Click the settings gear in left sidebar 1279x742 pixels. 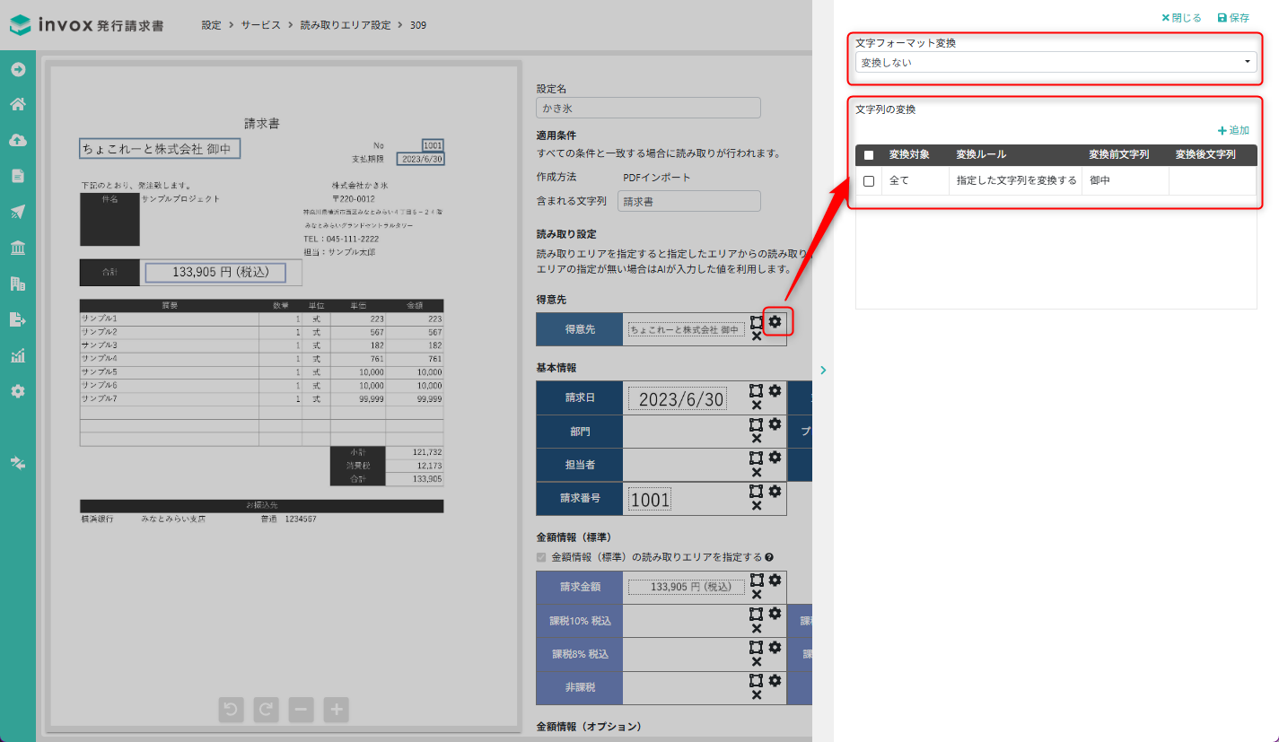point(17,391)
